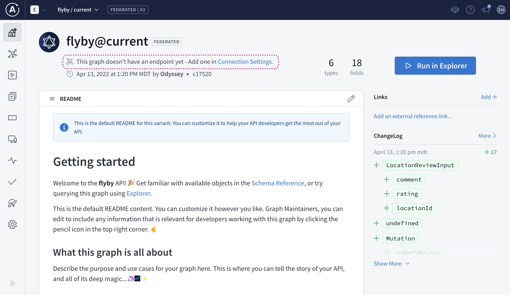Open the README table of contents menu icon
Viewport: 510px width, 295px height.
pos(52,99)
